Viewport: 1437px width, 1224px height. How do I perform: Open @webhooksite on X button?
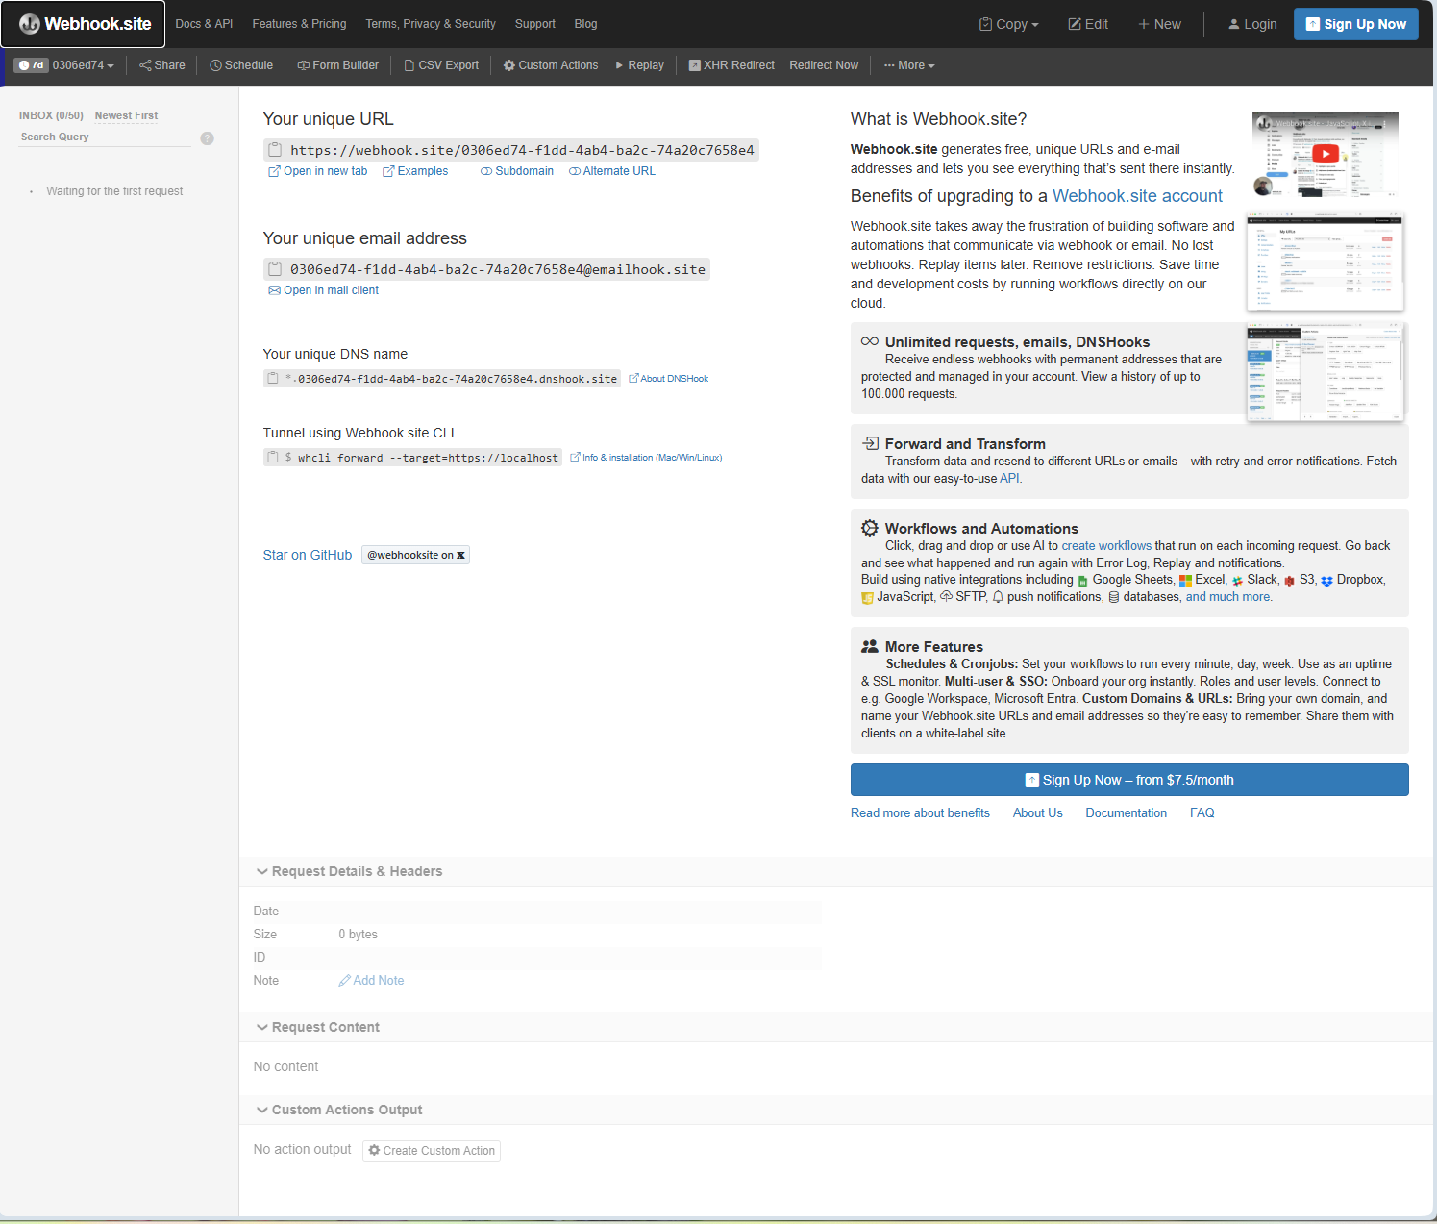pos(415,555)
